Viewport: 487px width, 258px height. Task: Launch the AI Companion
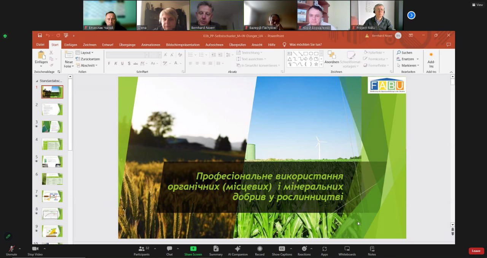click(x=238, y=250)
